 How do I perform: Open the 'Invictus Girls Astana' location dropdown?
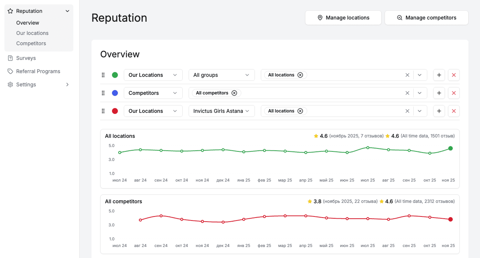tap(221, 111)
